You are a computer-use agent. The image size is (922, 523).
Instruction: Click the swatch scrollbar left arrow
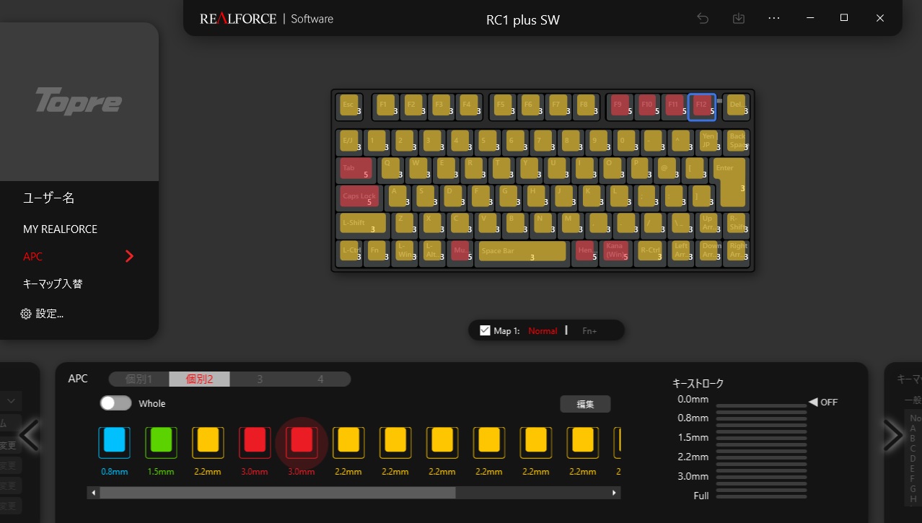[x=93, y=493]
